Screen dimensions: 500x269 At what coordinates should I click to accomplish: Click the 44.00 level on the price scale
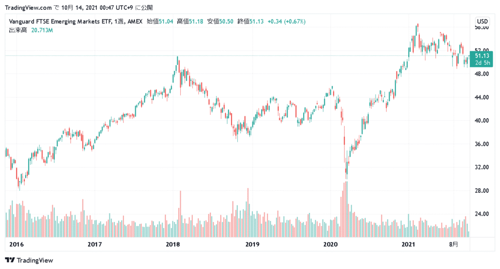point(482,97)
